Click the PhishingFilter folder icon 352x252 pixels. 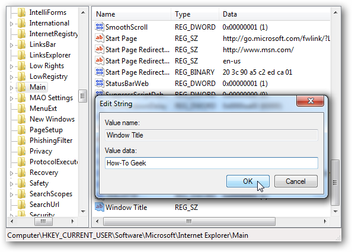click(x=21, y=141)
